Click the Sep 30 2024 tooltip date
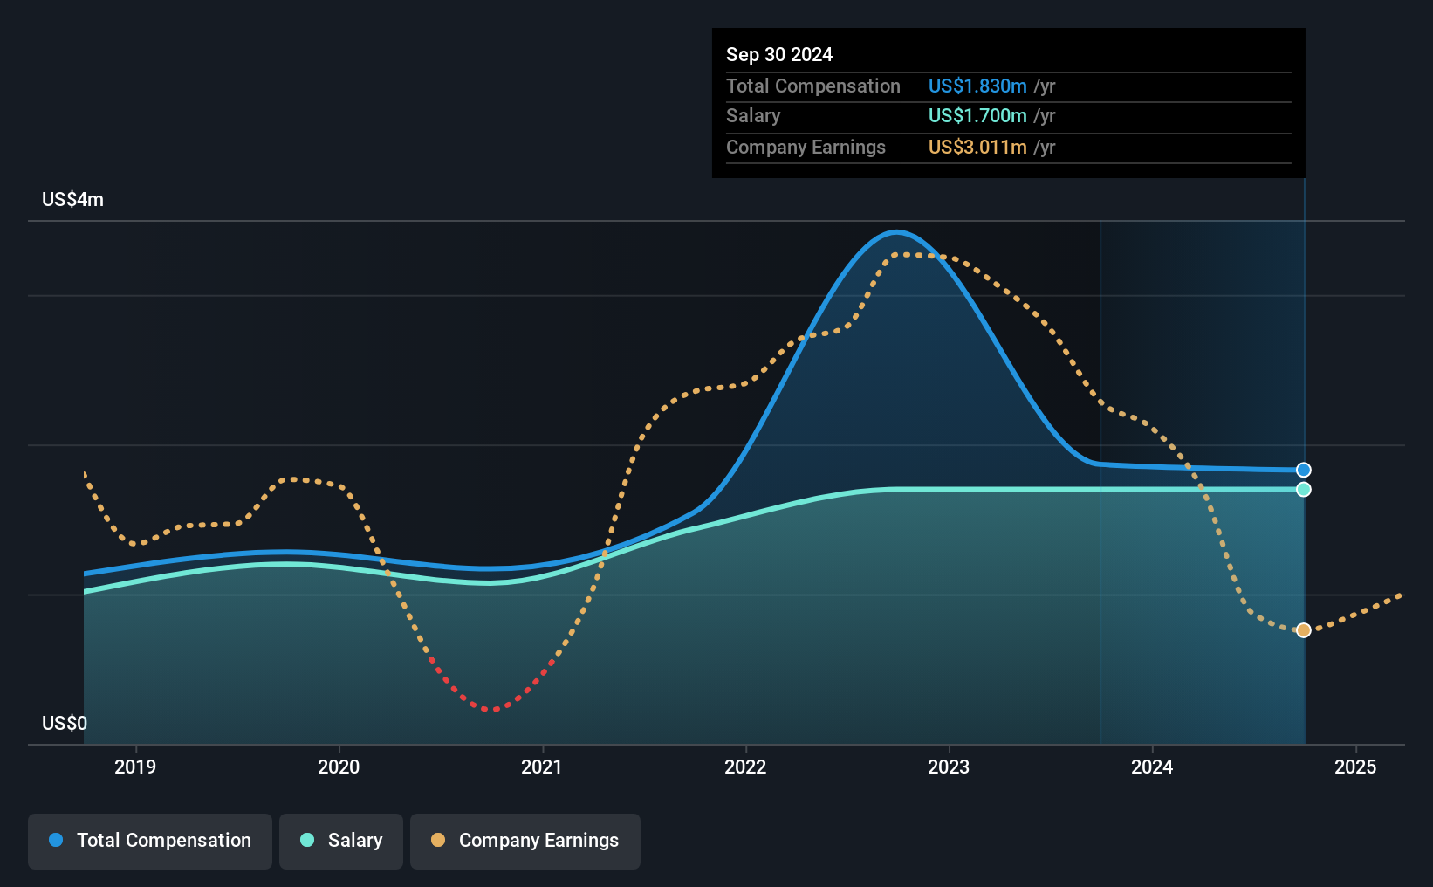1433x887 pixels. [x=779, y=55]
